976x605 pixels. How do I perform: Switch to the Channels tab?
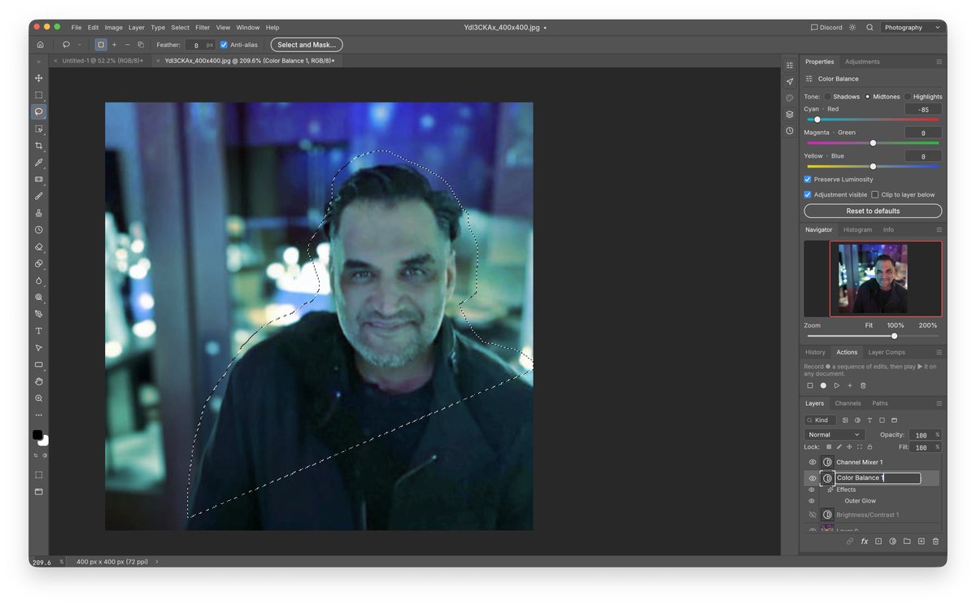[847, 403]
